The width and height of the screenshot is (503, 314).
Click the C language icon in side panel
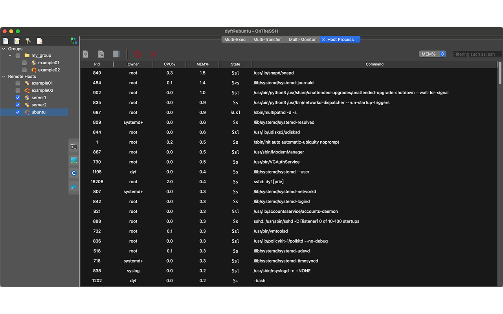(x=74, y=173)
